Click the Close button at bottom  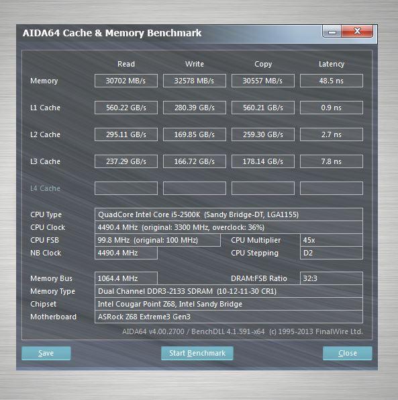coord(347,353)
